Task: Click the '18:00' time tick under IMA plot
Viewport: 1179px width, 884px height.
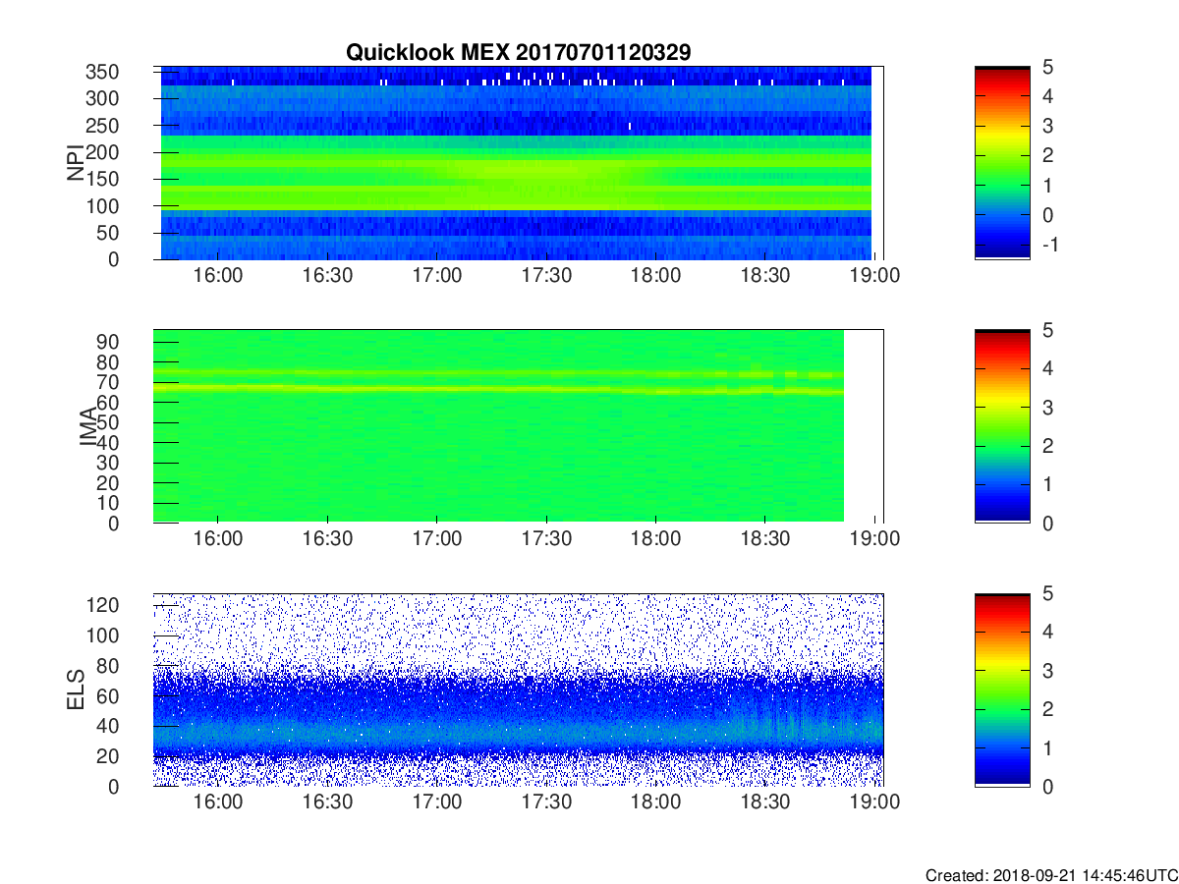Action: tap(656, 538)
